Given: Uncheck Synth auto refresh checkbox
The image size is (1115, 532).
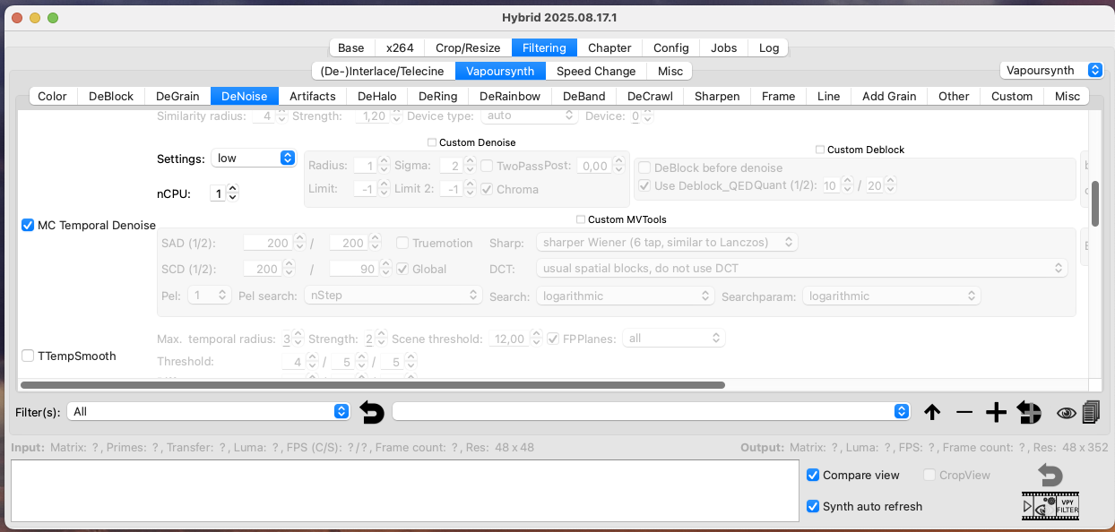Looking at the screenshot, I should pos(813,506).
